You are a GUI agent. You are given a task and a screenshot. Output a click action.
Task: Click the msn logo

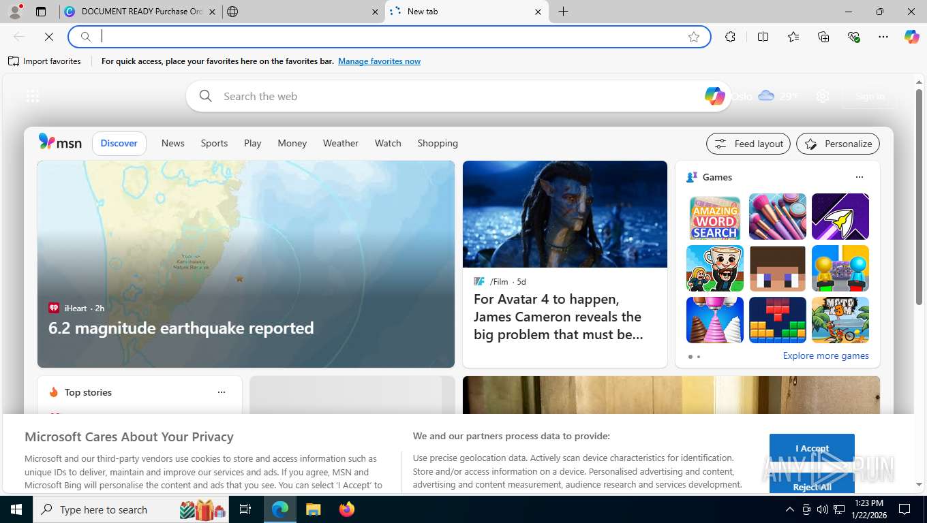click(x=60, y=142)
